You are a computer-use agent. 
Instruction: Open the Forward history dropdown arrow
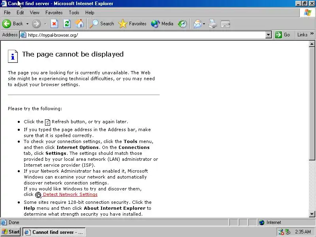45,24
